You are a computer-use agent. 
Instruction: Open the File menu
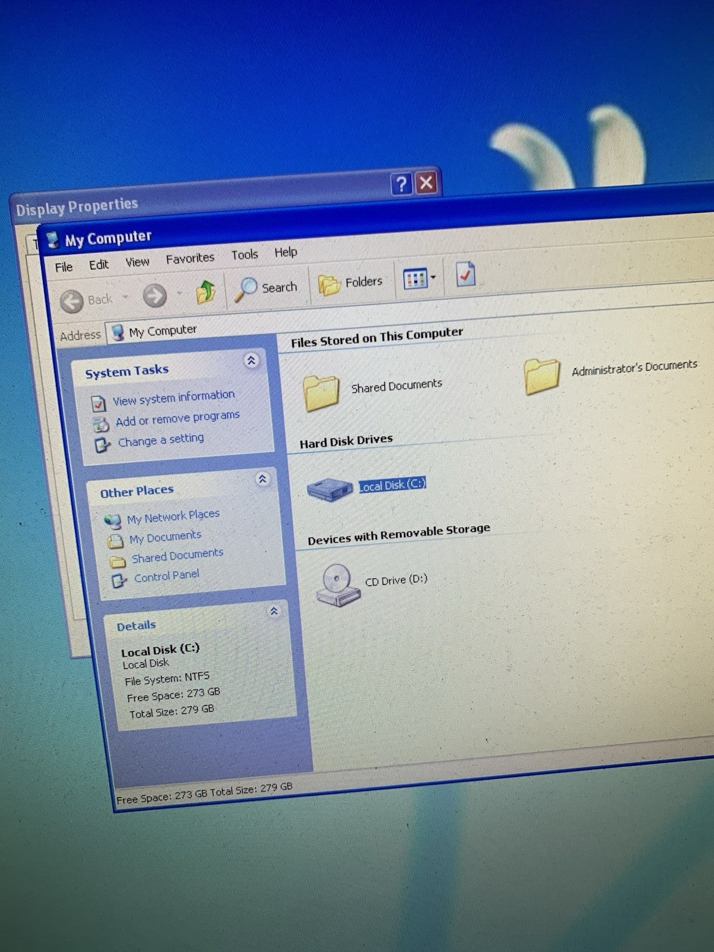pyautogui.click(x=64, y=267)
